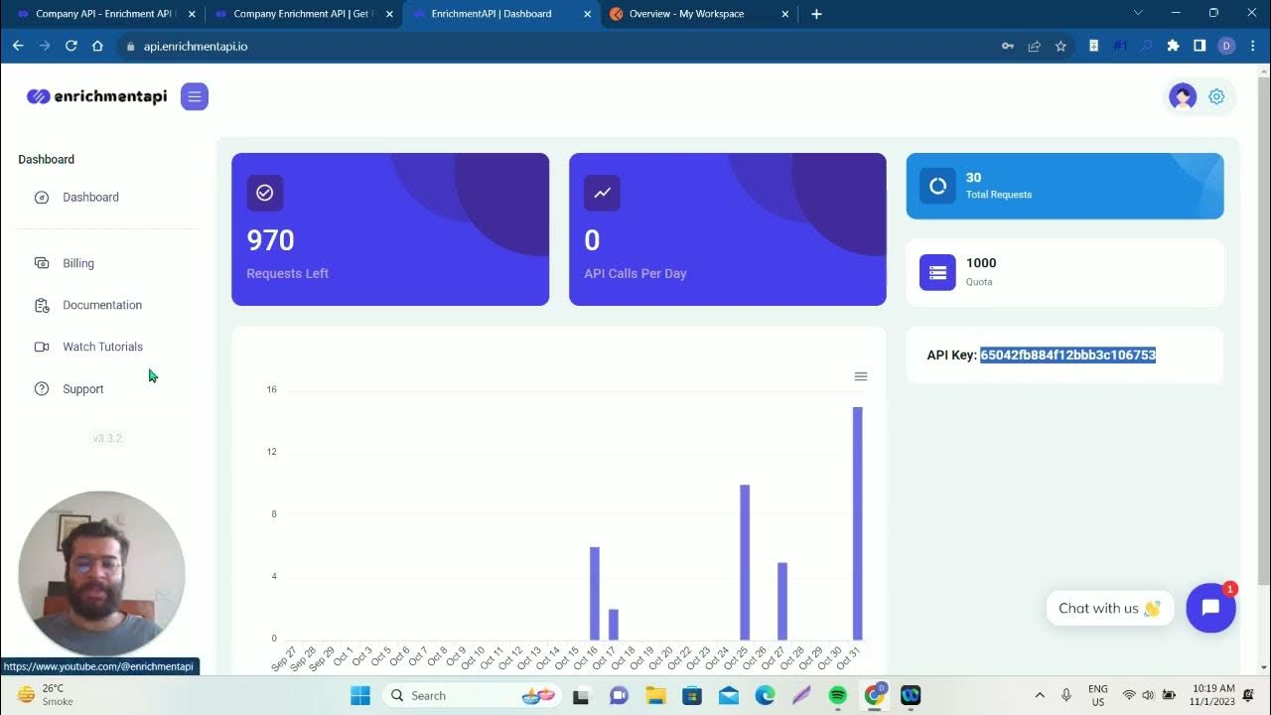
Task: Toggle the sidebar using the hamburger button
Action: coord(195,96)
